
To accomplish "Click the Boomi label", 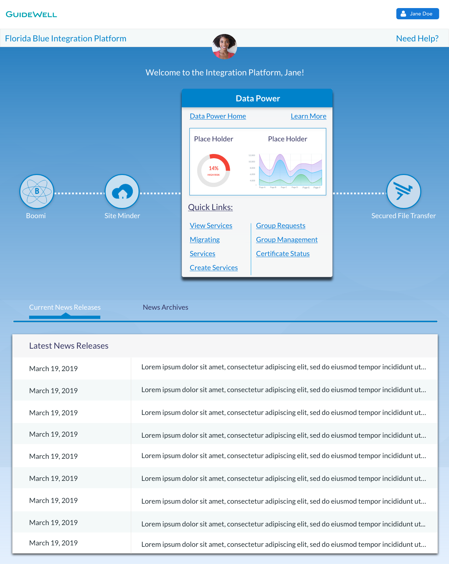I will coord(36,216).
